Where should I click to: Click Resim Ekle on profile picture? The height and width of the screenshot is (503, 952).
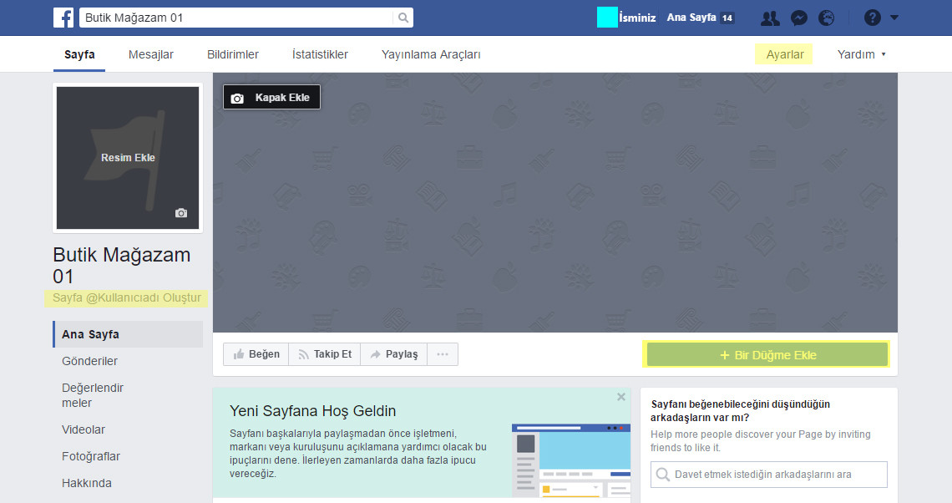click(x=128, y=157)
